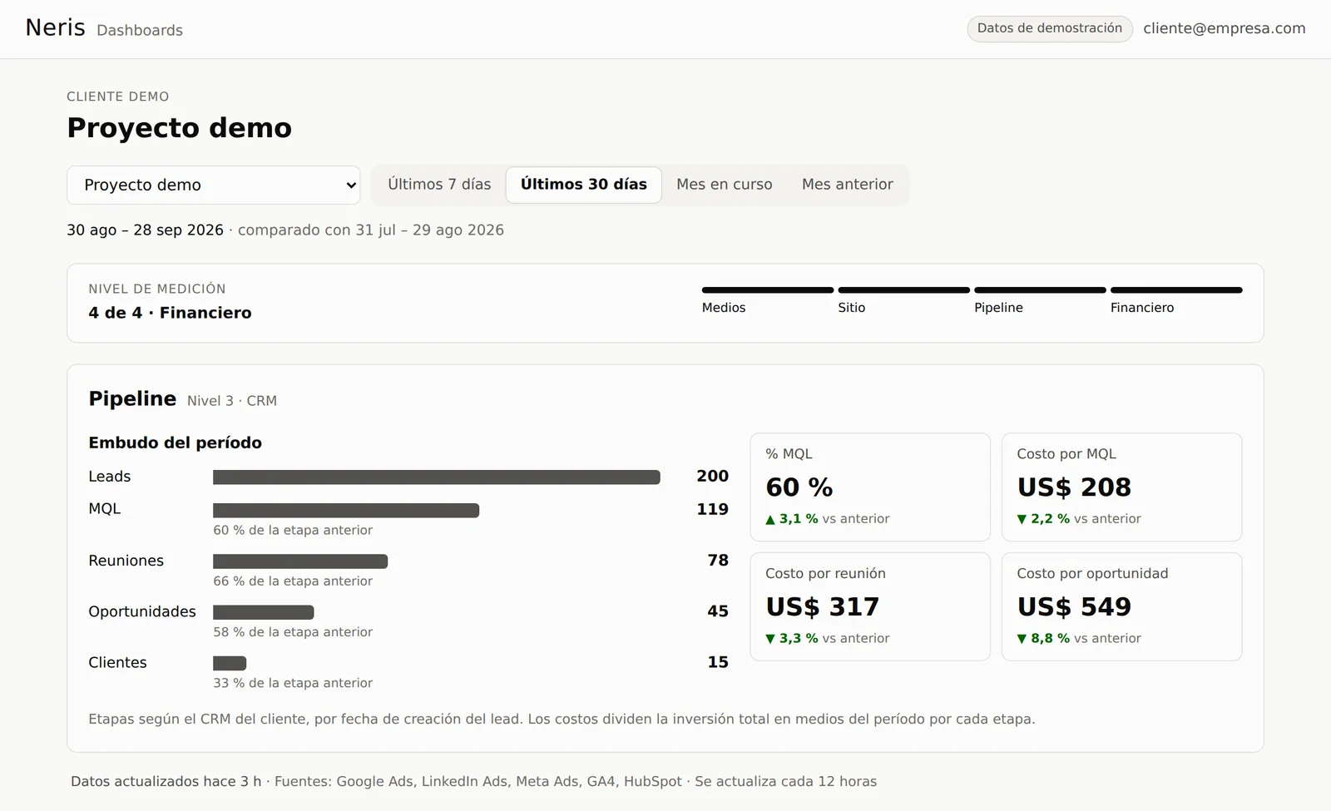1331x811 pixels.
Task: Click the US$ 317 value
Action: [x=822, y=607]
